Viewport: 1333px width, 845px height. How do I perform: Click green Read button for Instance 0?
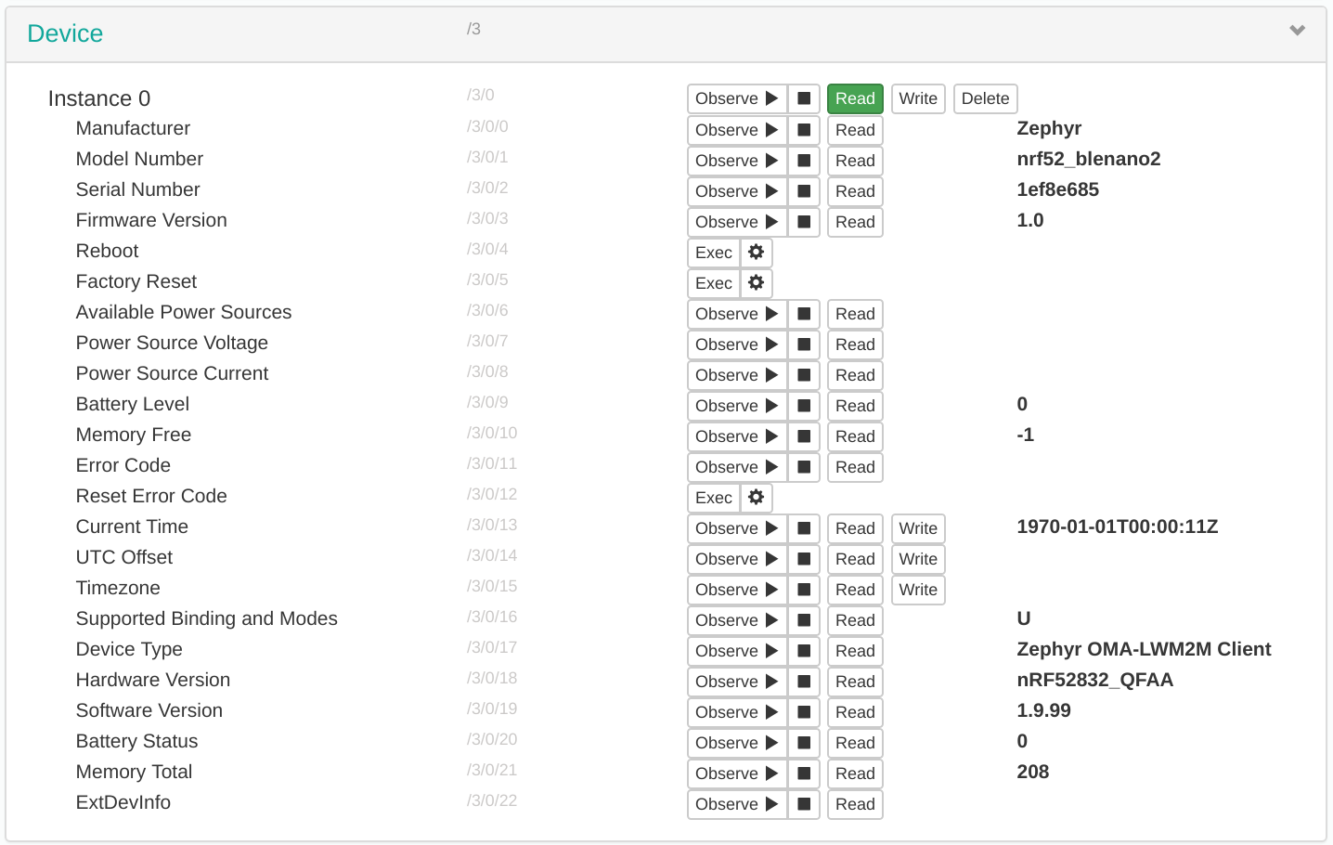[x=855, y=98]
